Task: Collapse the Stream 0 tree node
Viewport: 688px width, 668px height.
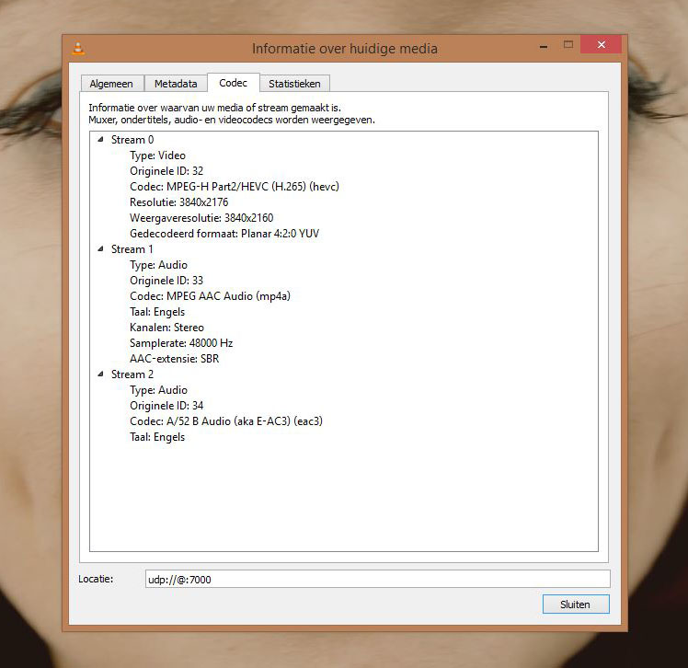Action: (100, 140)
